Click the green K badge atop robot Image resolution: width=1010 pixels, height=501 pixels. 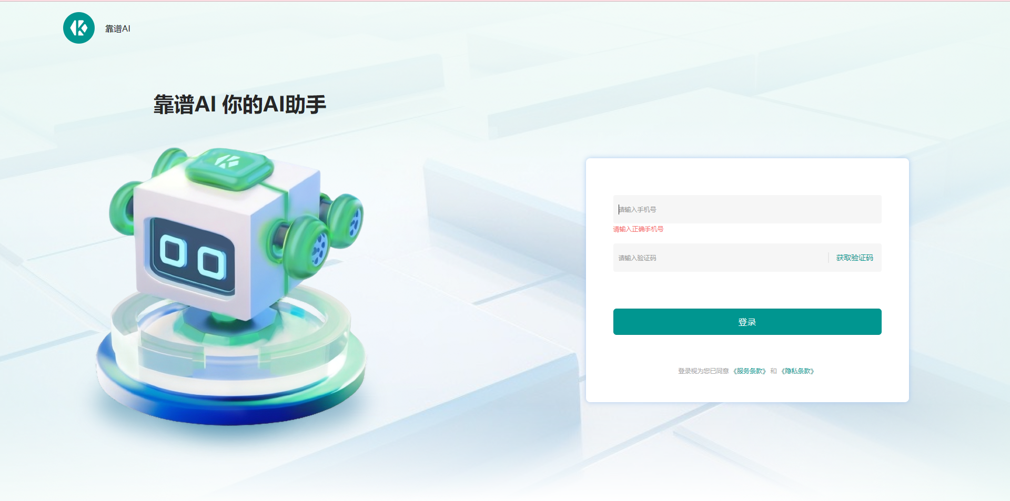point(229,166)
